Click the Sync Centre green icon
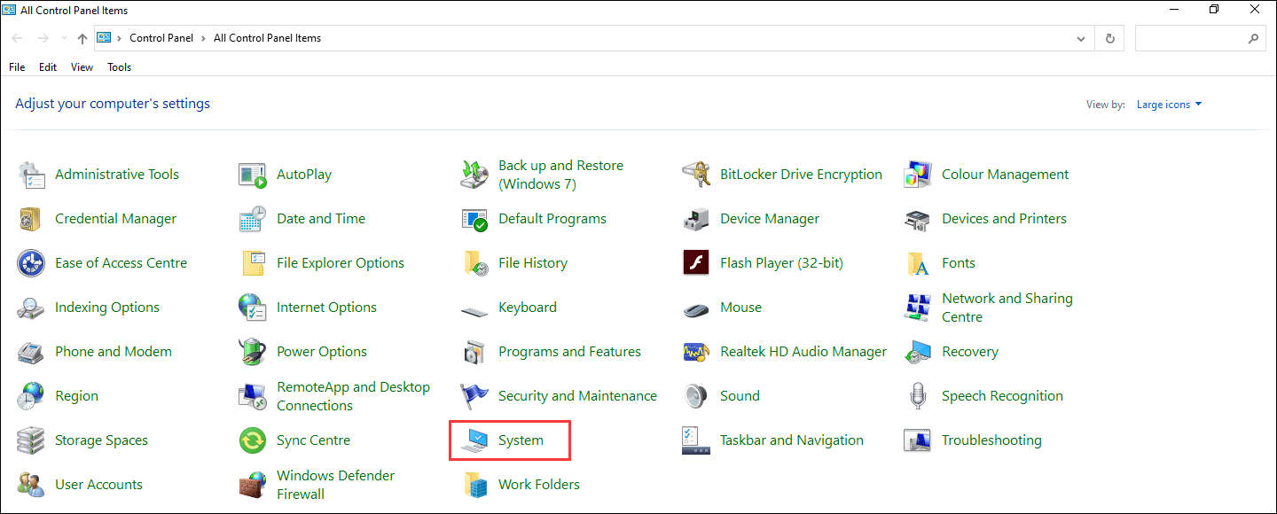The height and width of the screenshot is (514, 1277). coord(253,440)
